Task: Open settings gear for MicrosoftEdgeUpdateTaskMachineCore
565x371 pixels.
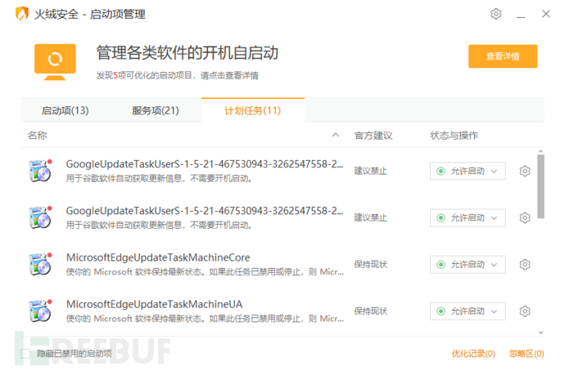Action: pos(525,265)
